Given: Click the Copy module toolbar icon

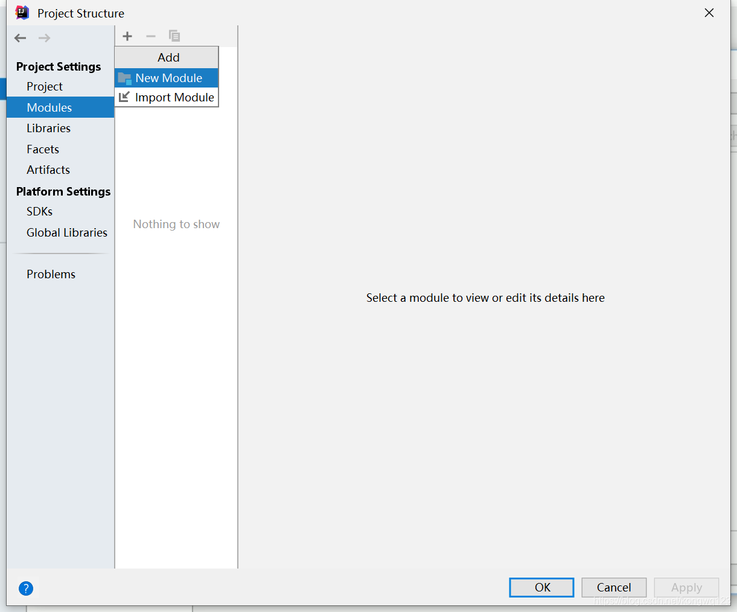Looking at the screenshot, I should 174,36.
